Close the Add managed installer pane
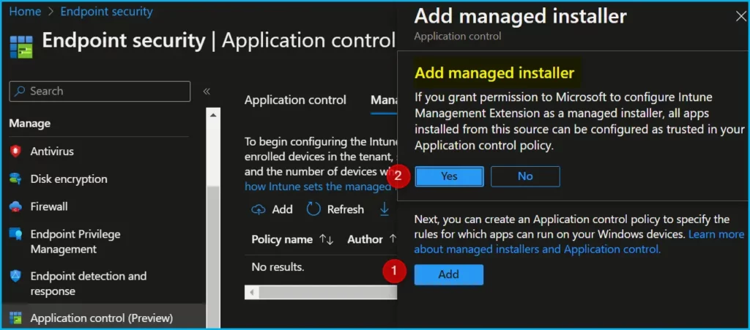This screenshot has width=750, height=330. coord(741,17)
